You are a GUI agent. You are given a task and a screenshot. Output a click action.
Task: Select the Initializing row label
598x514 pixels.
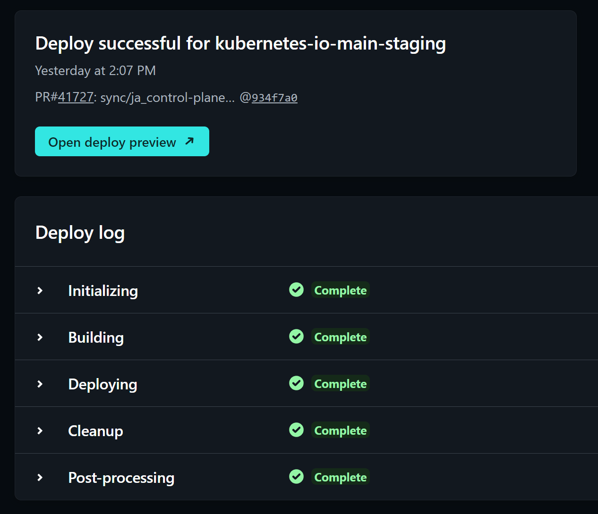(103, 291)
